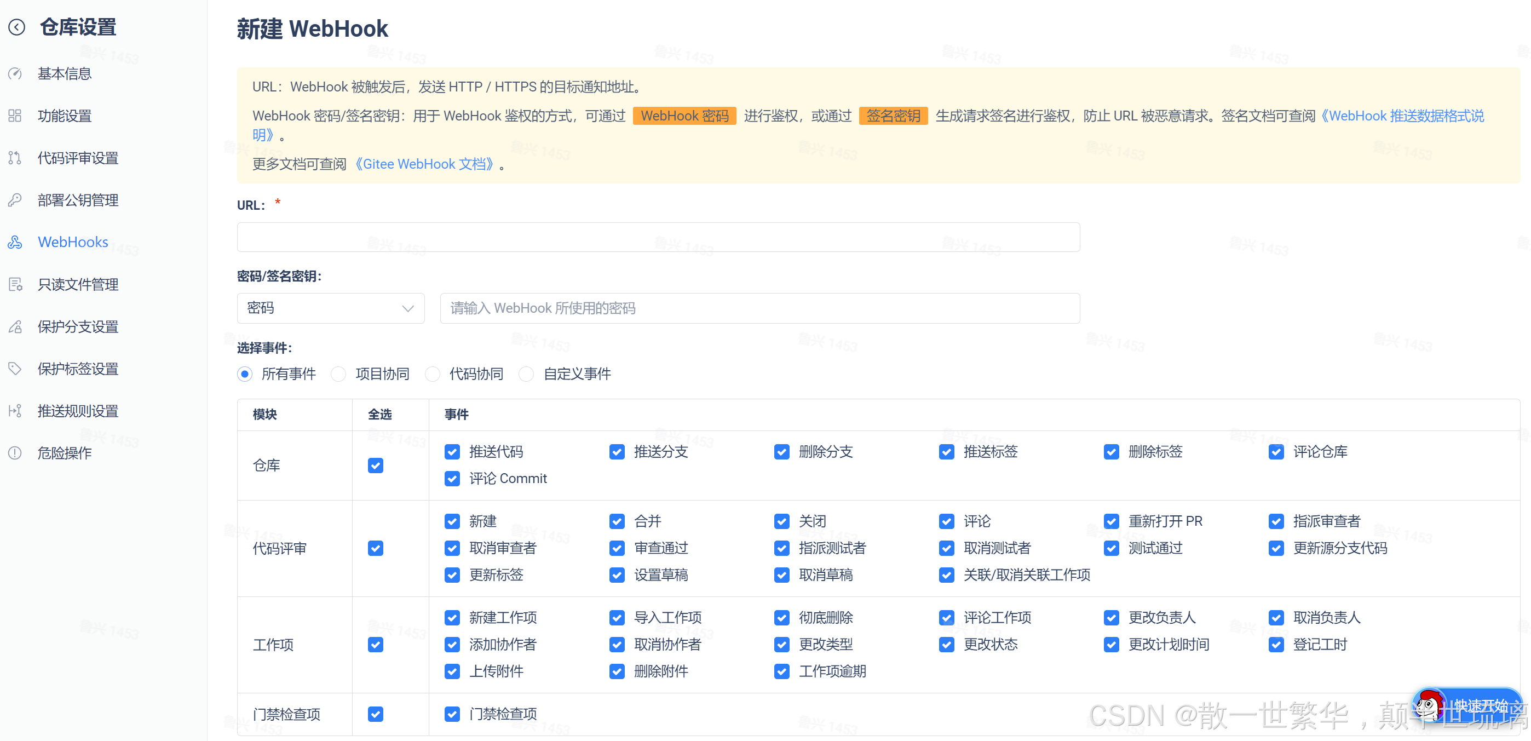Select the 代码协同 radio button

[432, 375]
